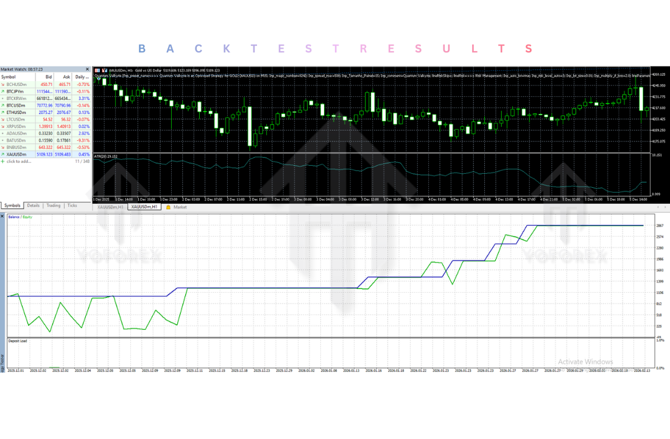This screenshot has height=439, width=670.
Task: Switch to the Trading tab
Action: coord(54,205)
